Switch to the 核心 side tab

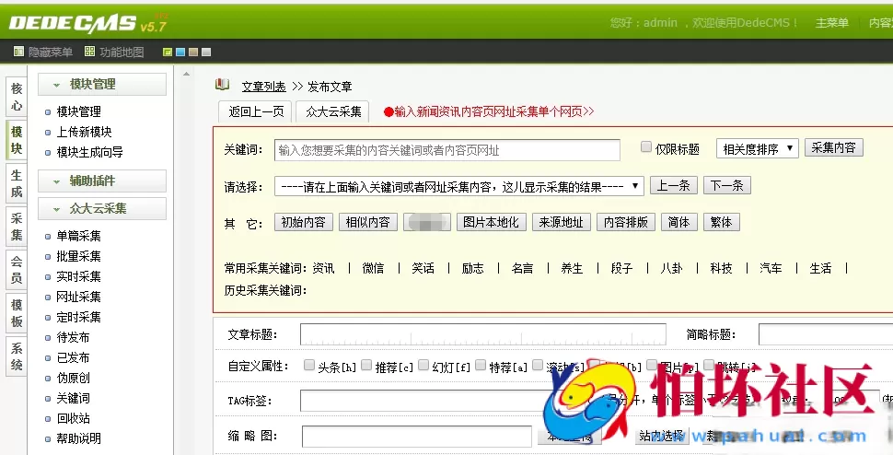click(17, 97)
